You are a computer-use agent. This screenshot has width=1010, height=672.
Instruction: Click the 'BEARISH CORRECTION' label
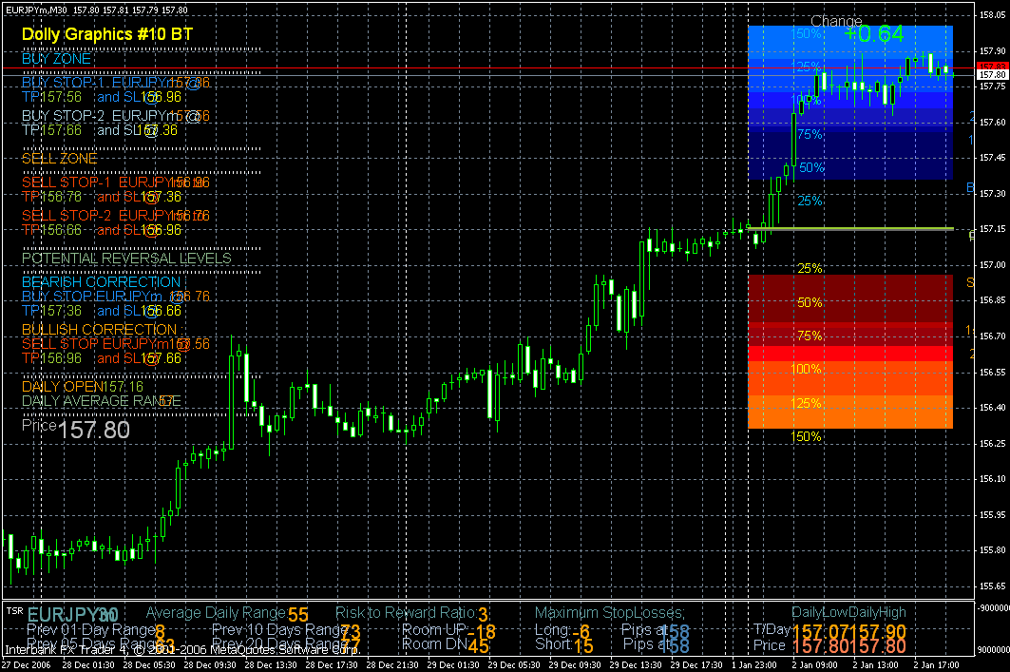click(x=101, y=282)
